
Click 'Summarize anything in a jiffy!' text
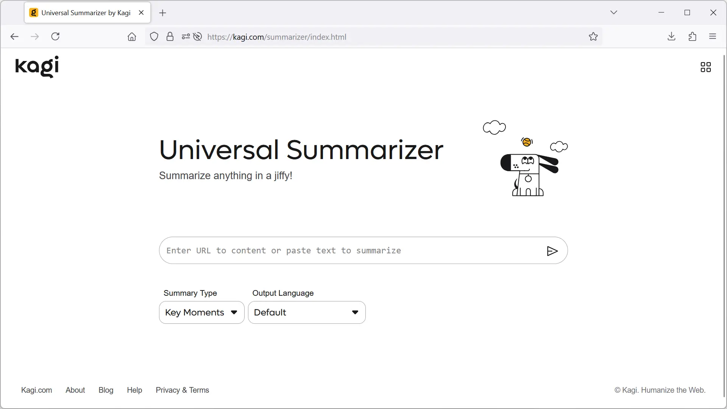226,176
